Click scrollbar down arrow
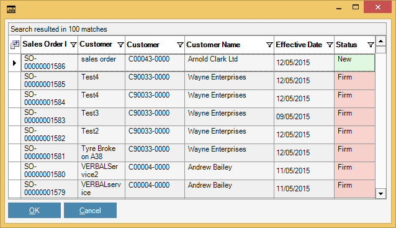The image size is (396, 228). (x=380, y=194)
